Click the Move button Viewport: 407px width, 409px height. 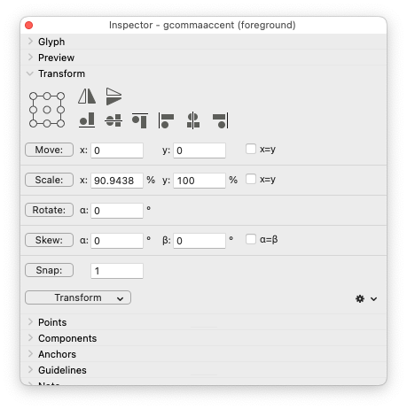(49, 150)
